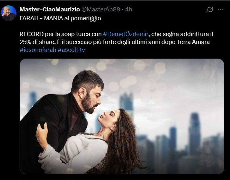
Task: Click the display name Master-CiaoMaurizio
Action: coord(50,9)
